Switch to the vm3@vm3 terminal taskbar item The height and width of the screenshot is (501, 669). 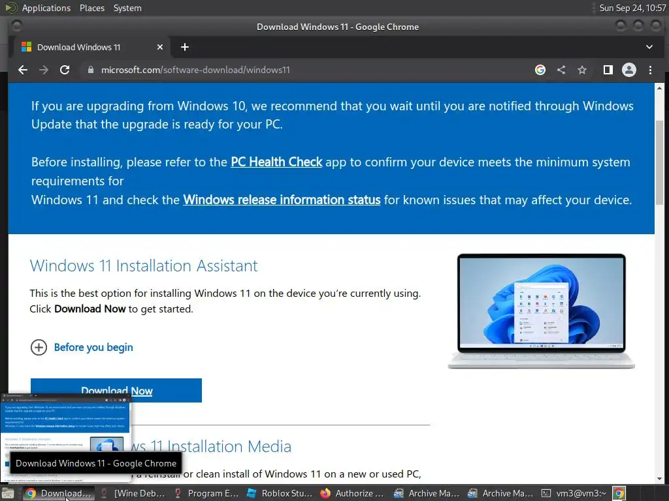574,493
